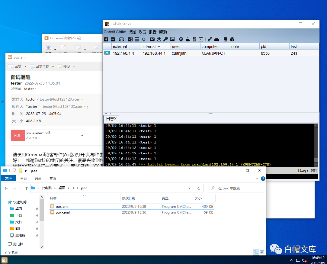Click 回复全部 in the poc.eml window
Viewport: 327px width, 264px height.
[39, 66]
